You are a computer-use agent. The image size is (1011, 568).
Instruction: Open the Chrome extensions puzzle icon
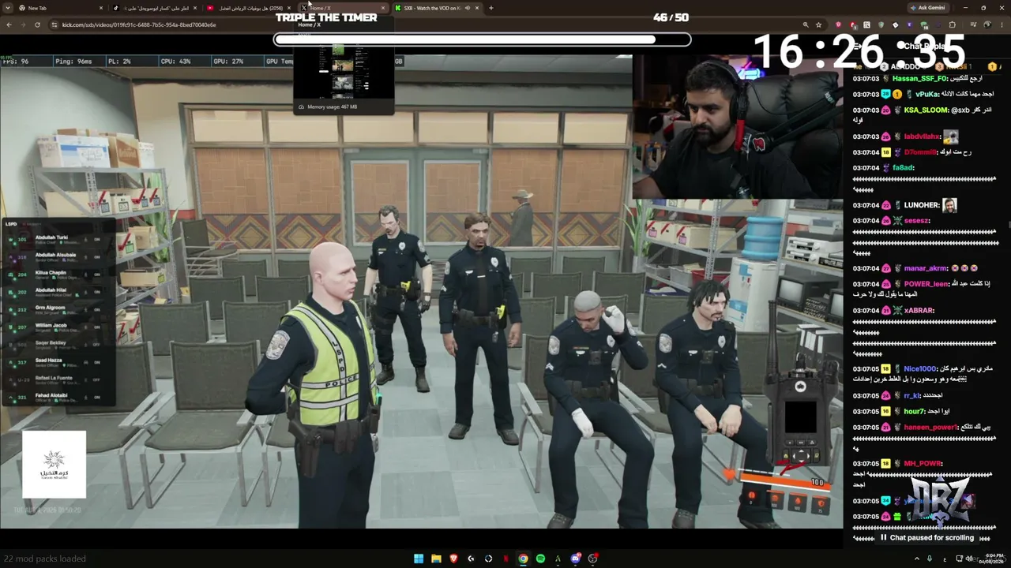(x=953, y=24)
